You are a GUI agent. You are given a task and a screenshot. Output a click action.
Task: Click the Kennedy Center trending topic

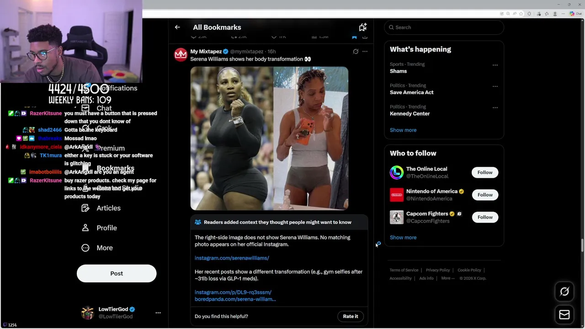pos(410,114)
